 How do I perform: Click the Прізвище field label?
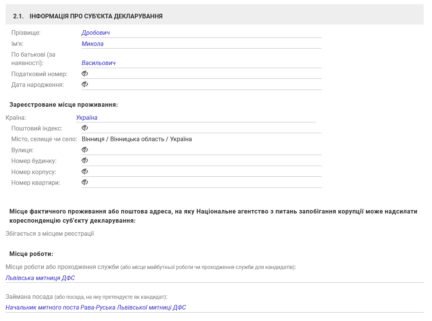[x=26, y=33]
